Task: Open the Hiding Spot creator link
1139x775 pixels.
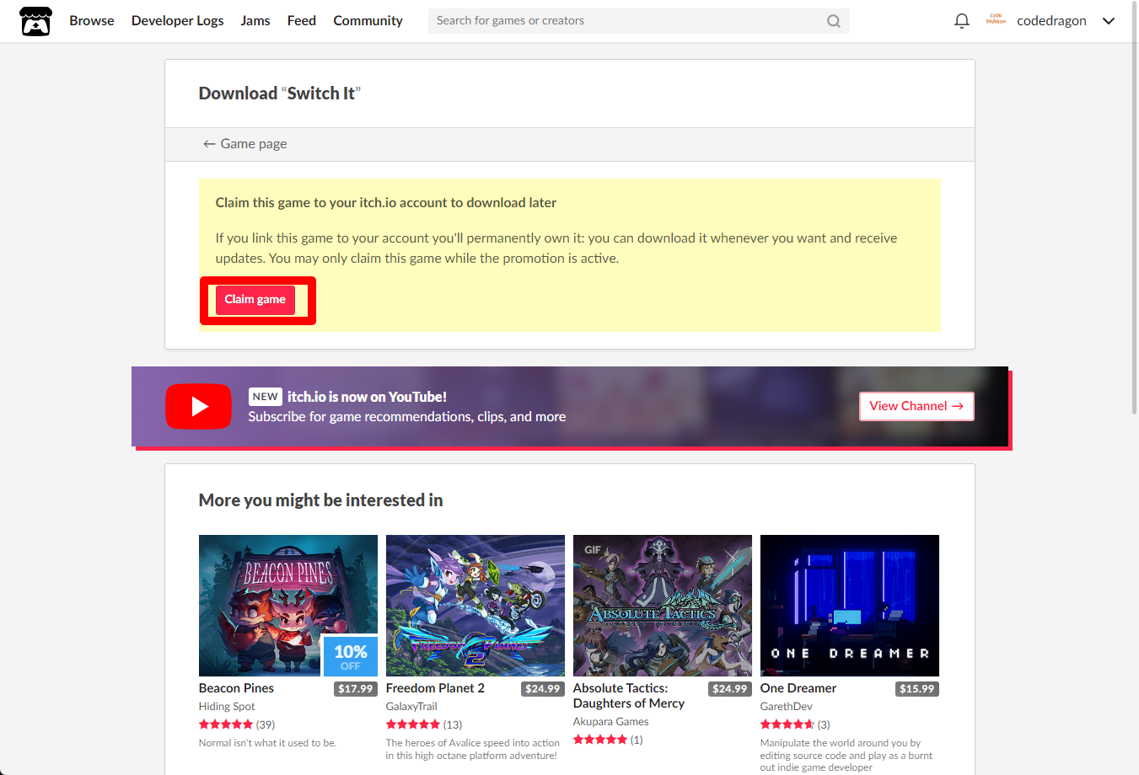Action: pyautogui.click(x=227, y=707)
